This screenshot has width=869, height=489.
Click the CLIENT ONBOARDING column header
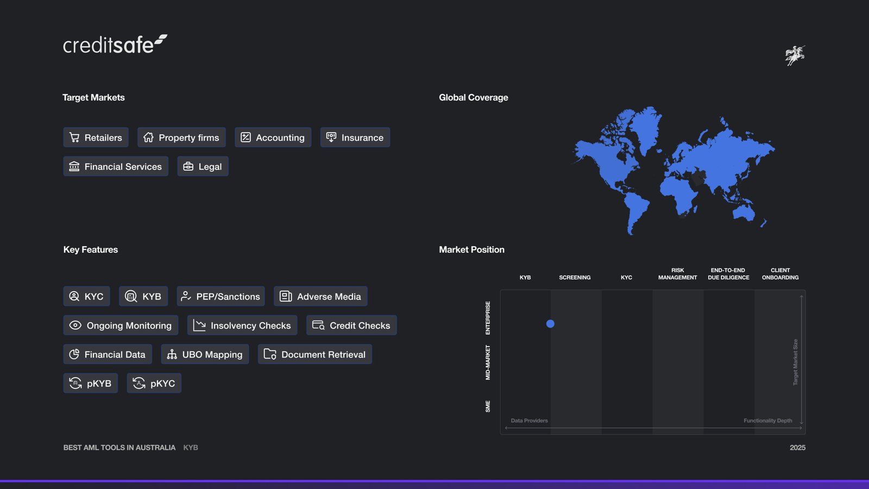tap(780, 274)
